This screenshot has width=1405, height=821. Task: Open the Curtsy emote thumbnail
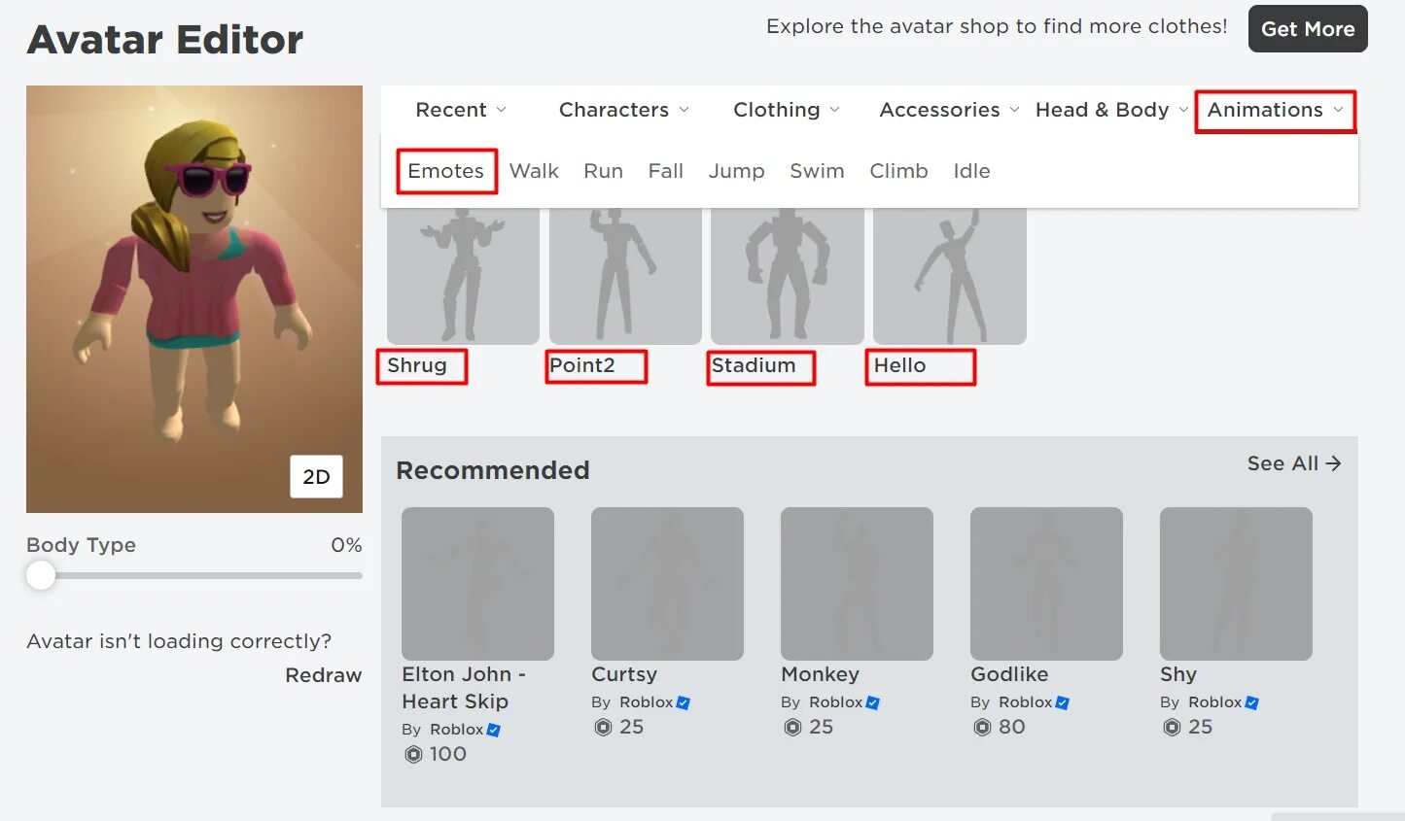[x=667, y=584]
